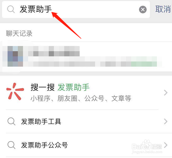Screen dimensions: 172x158
Task: Tap the 取消 cancel button
Action: click(x=163, y=9)
